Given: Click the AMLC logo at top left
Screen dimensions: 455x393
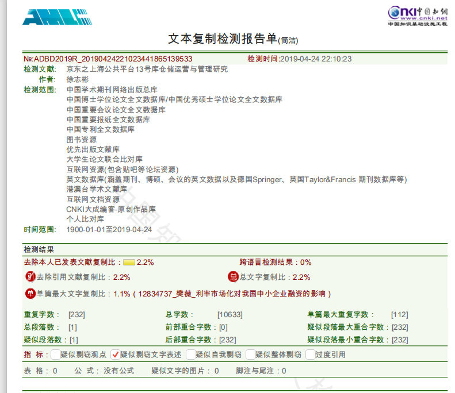Looking at the screenshot, I should (58, 17).
